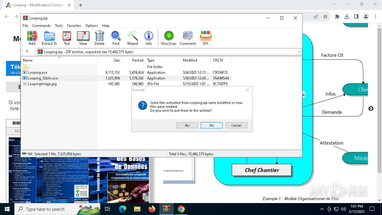Viewport: 382px width, 215px height.
Task: Switch to the Looping Chrome tab
Action: [x=38, y=5]
